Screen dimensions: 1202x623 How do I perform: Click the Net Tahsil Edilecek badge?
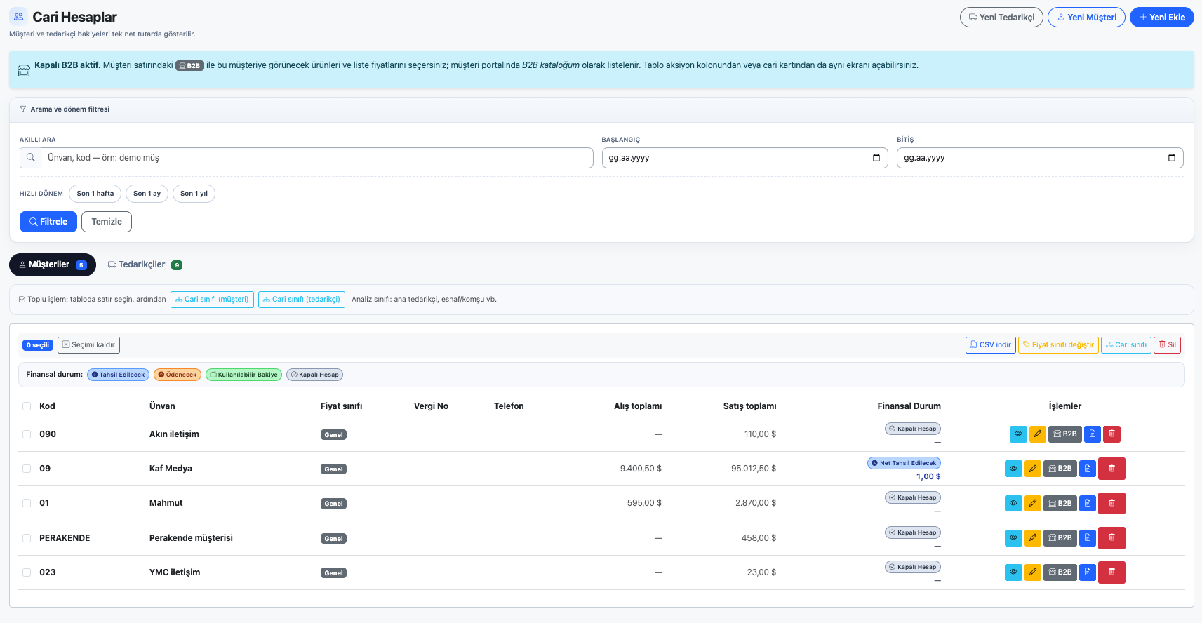click(x=904, y=463)
